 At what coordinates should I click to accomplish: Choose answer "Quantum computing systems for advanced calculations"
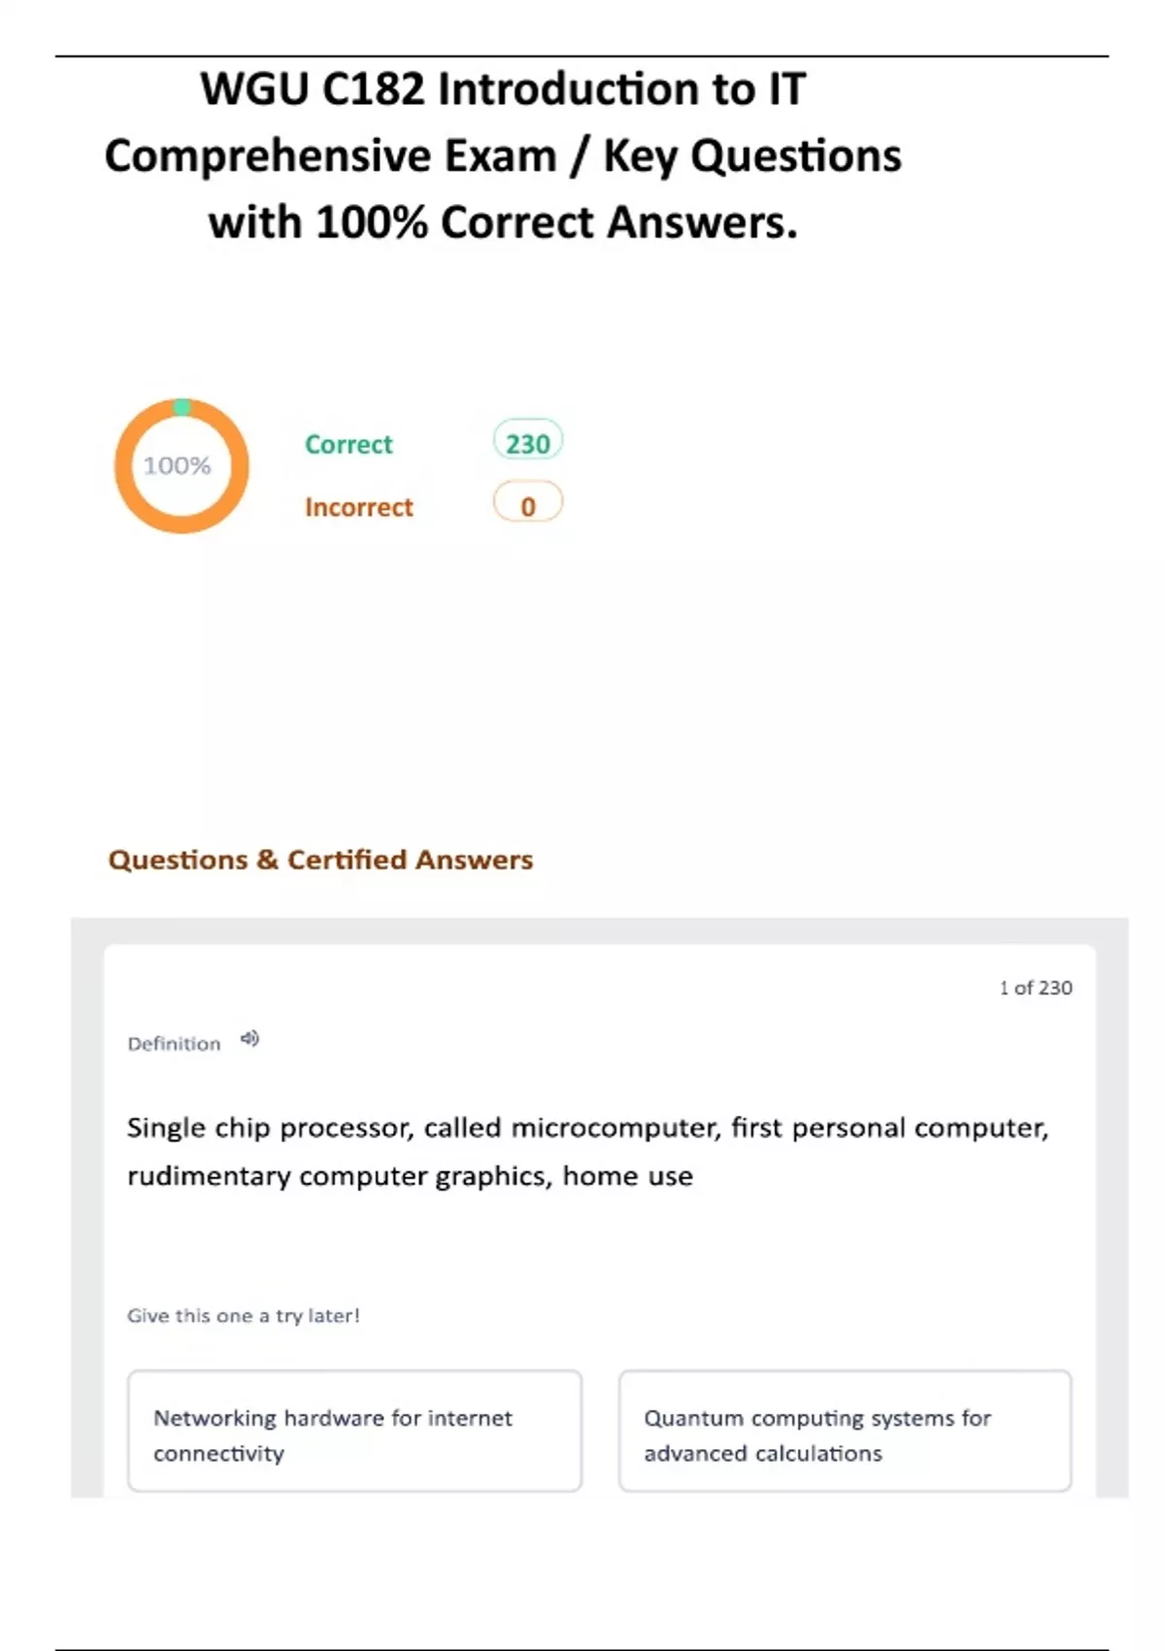click(845, 1431)
